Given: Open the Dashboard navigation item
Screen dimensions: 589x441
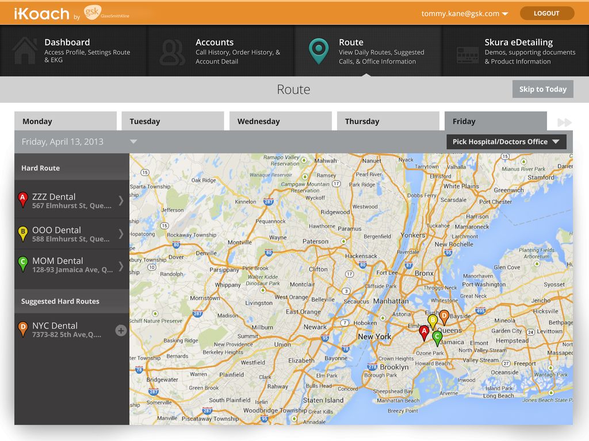Looking at the screenshot, I should [73, 51].
